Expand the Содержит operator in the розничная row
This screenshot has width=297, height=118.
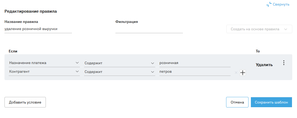tap(119, 63)
